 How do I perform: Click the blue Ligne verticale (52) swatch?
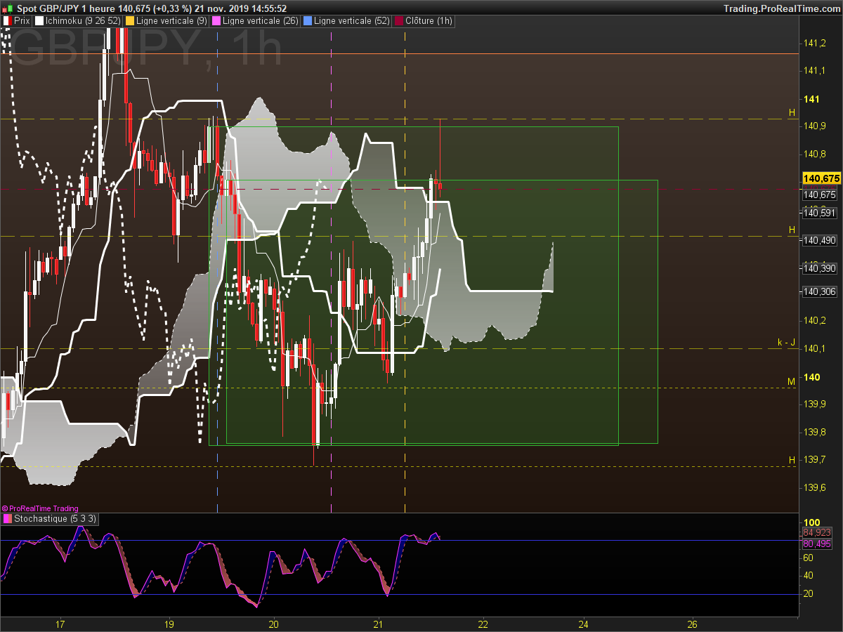coord(306,21)
